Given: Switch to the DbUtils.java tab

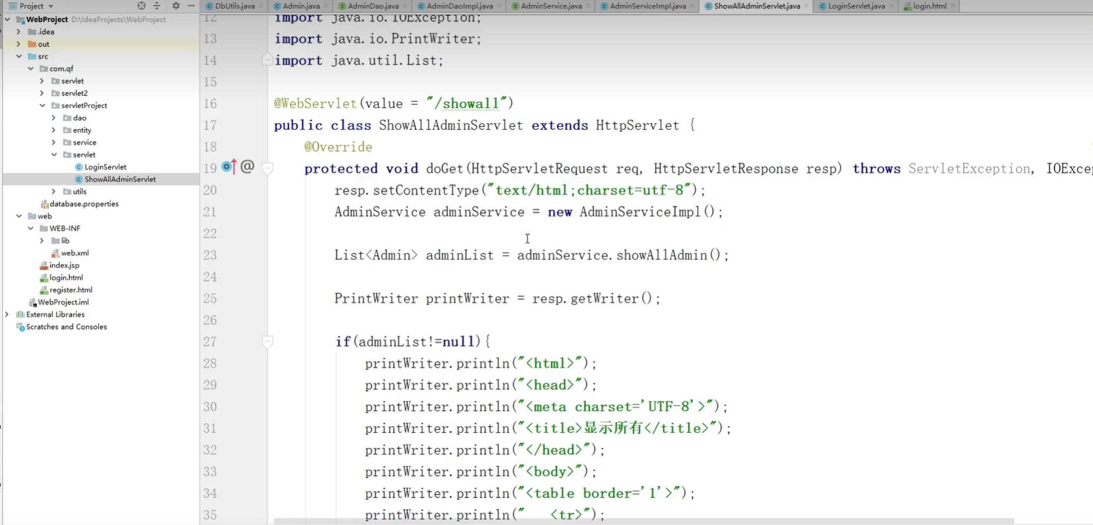Looking at the screenshot, I should click(x=235, y=6).
